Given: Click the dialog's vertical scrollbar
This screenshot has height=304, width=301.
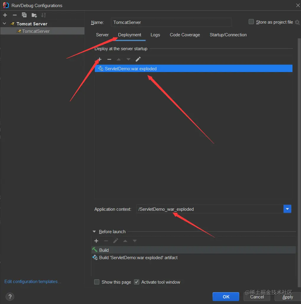Looking at the screenshot, I should point(299,162).
